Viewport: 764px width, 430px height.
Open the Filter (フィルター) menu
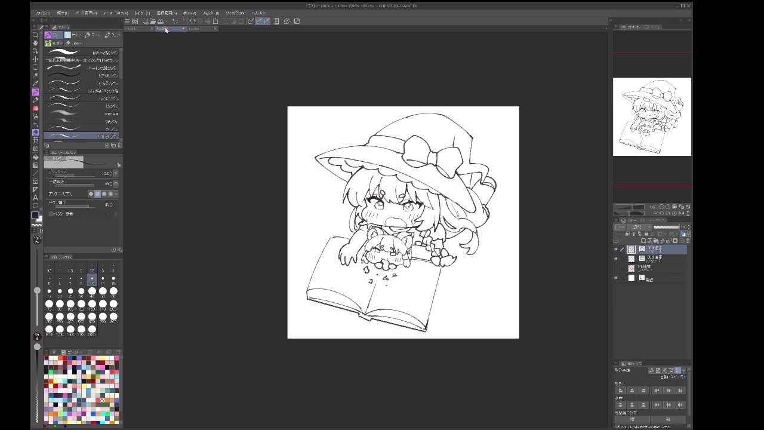click(x=212, y=13)
